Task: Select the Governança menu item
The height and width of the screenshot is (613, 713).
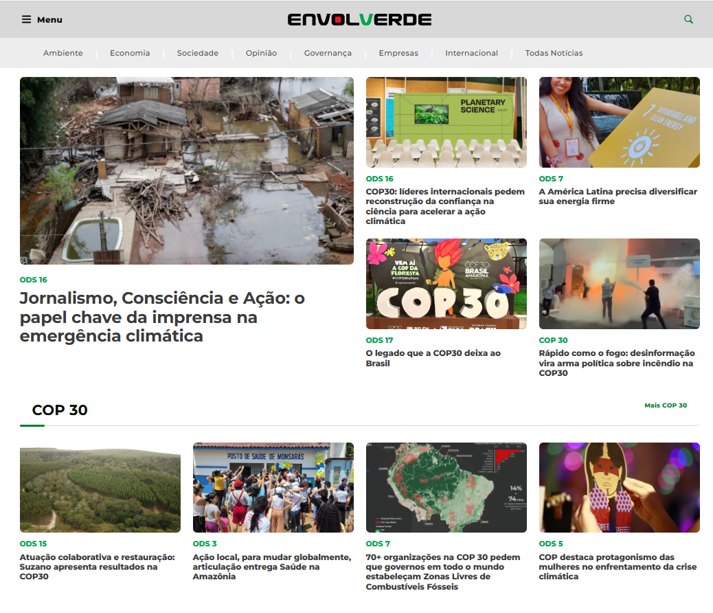Action: pos(328,52)
